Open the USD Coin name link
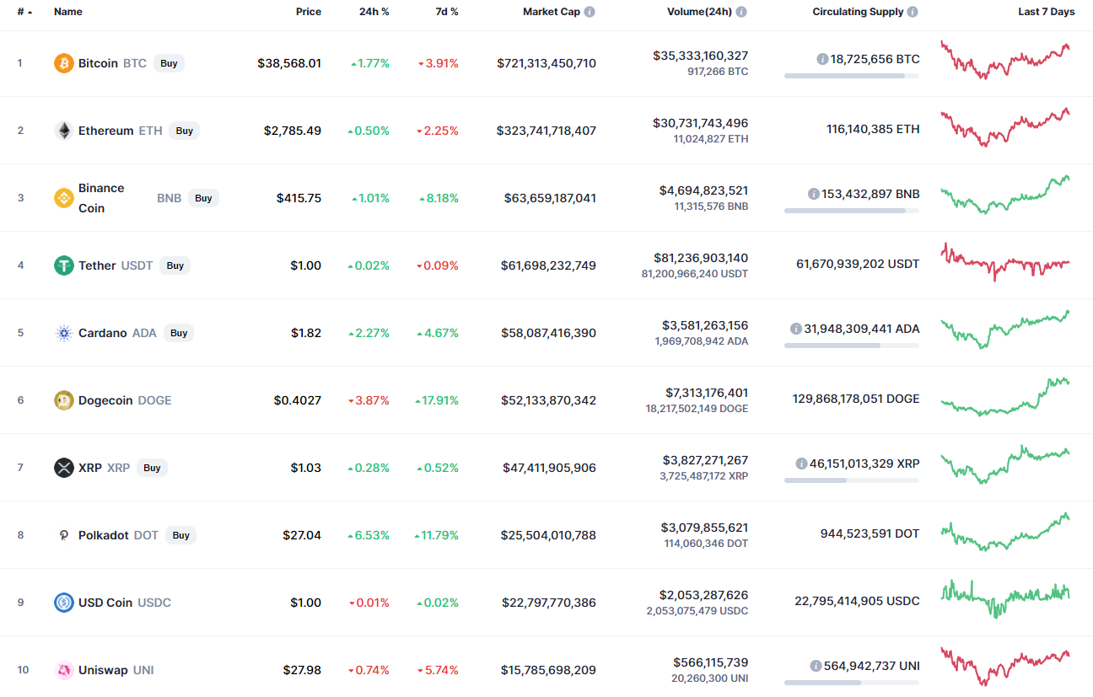The height and width of the screenshot is (697, 1093). tap(105, 603)
